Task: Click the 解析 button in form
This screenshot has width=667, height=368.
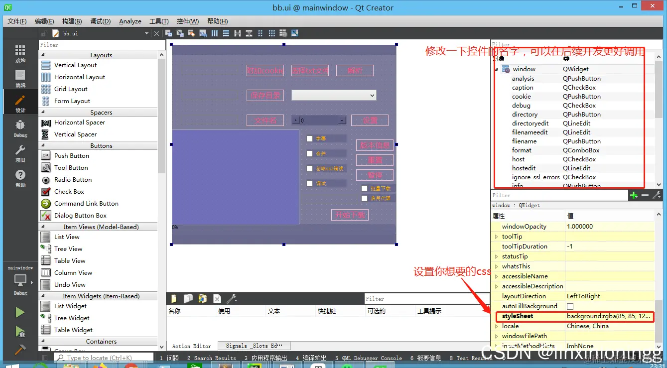Action: coord(355,70)
